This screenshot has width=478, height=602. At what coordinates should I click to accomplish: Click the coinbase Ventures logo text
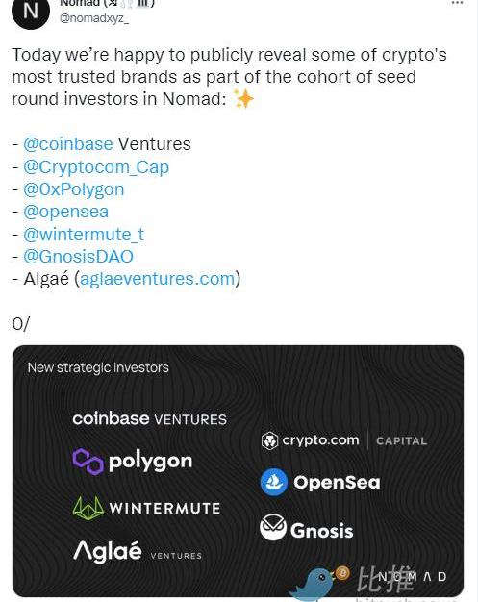tap(149, 419)
